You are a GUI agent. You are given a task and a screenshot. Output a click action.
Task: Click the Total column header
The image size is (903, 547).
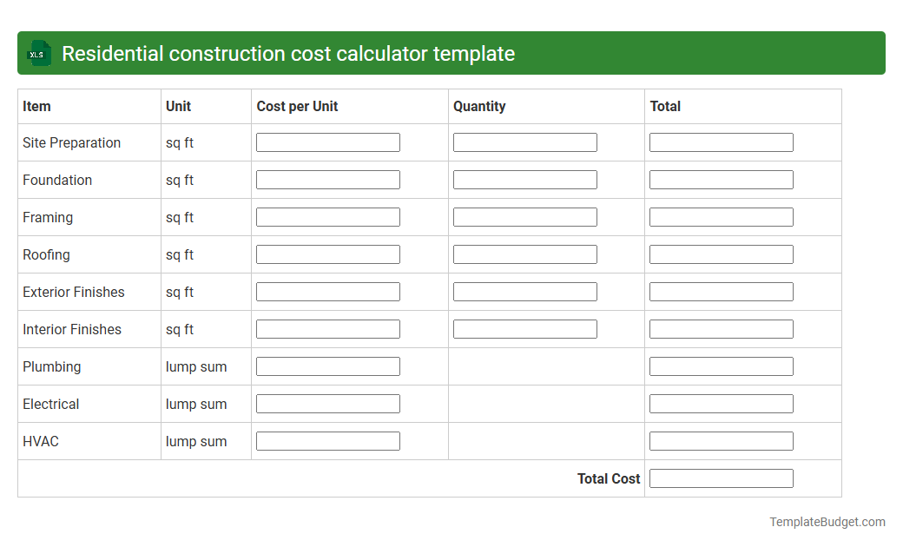pos(665,106)
